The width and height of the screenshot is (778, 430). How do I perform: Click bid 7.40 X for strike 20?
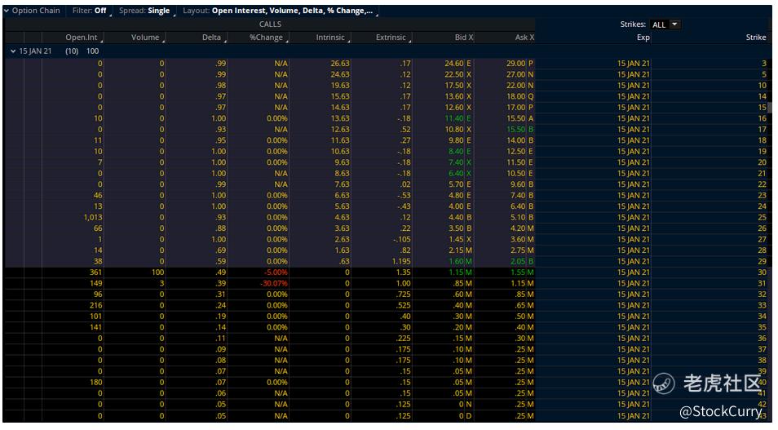460,162
